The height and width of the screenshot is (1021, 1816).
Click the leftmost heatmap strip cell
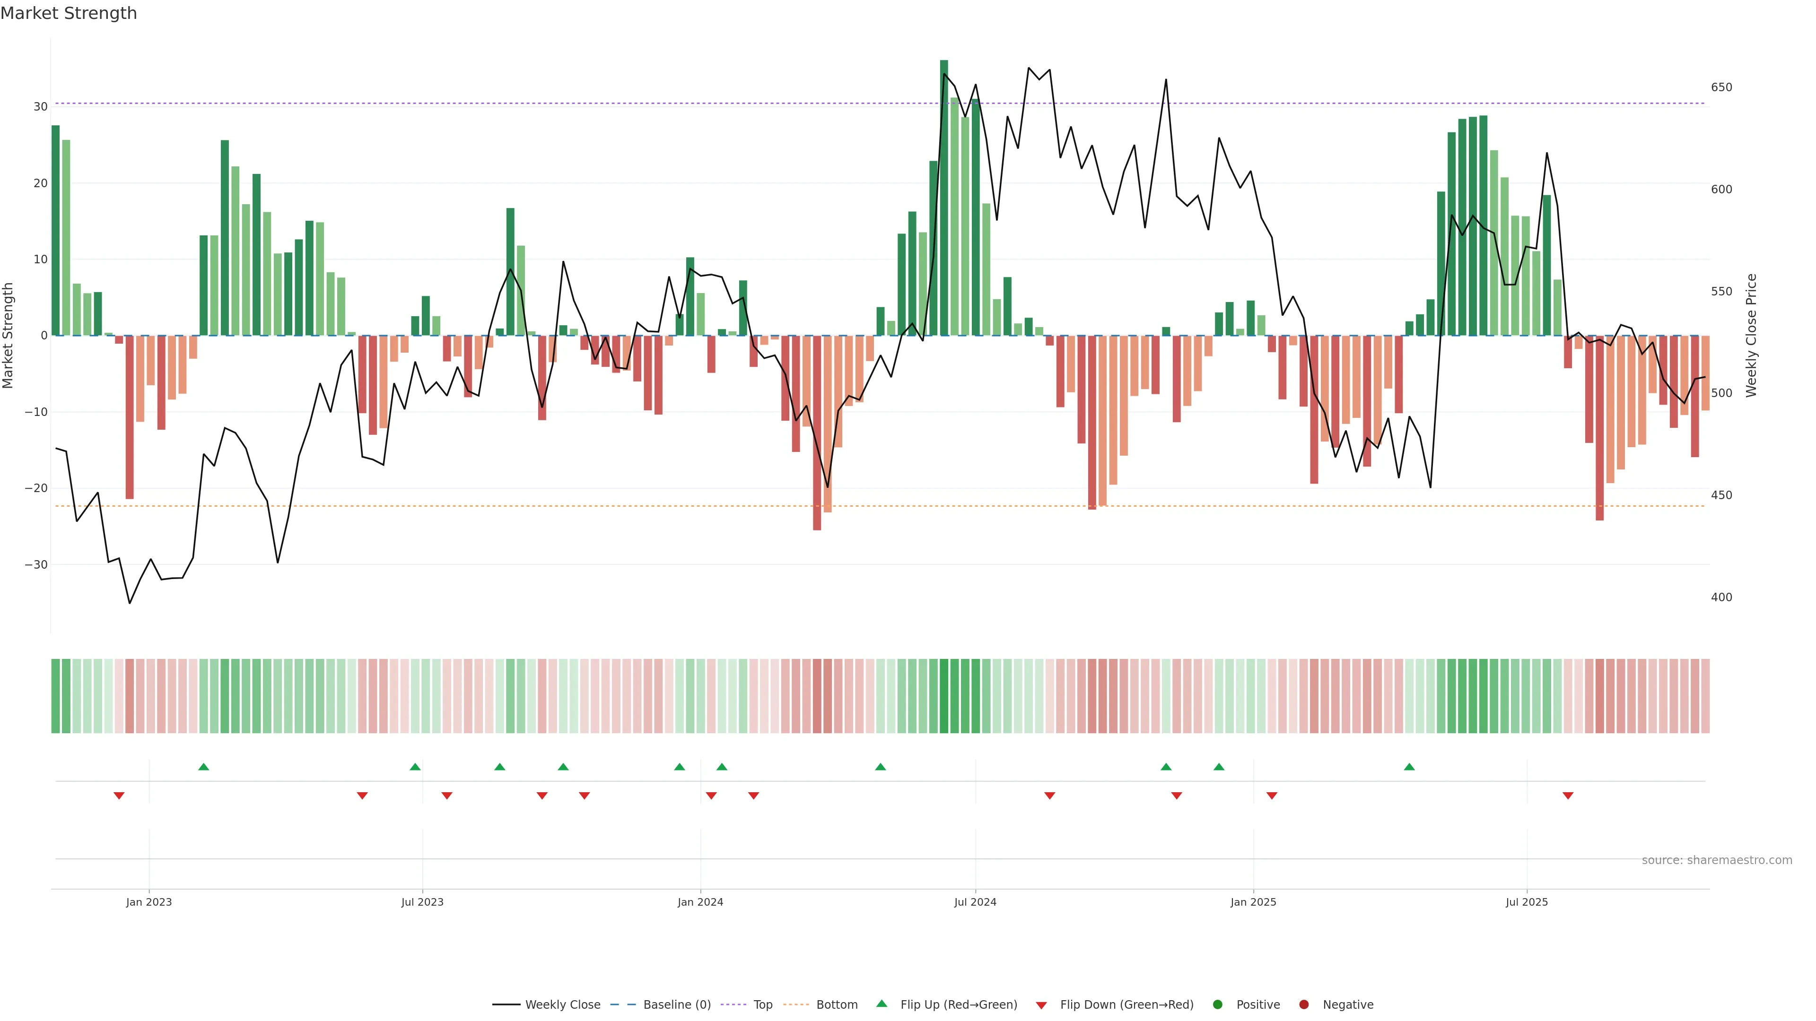(x=55, y=696)
